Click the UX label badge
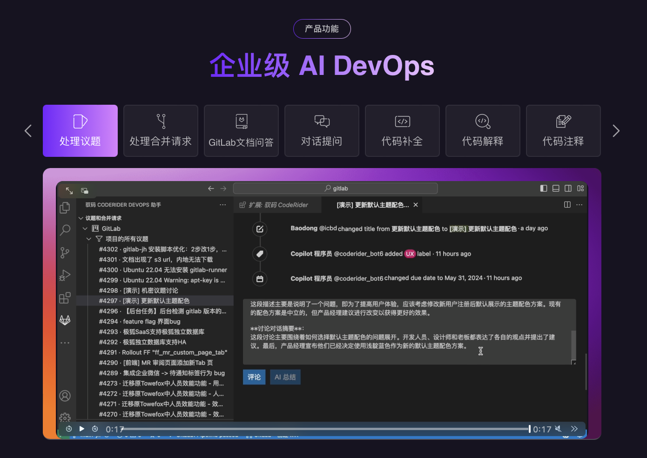The width and height of the screenshot is (647, 458). [410, 254]
